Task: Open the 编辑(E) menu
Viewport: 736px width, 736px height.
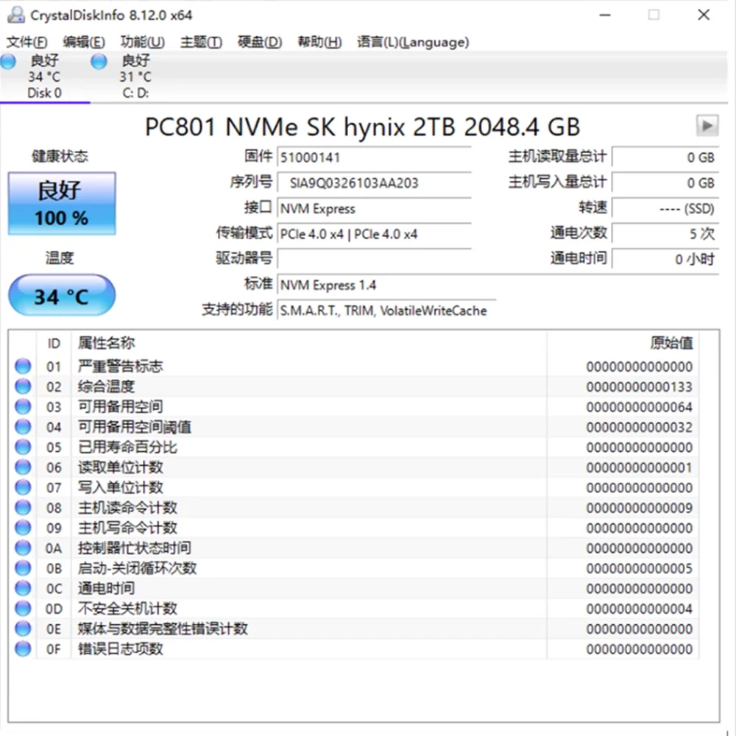Action: click(84, 42)
